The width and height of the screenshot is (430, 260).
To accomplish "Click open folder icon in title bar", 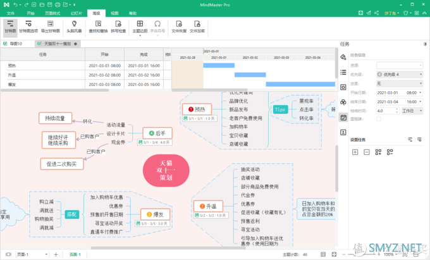I will 42,4.
